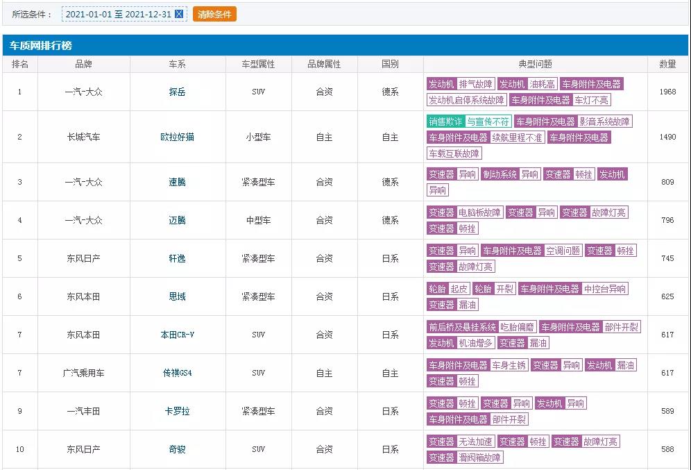Click the 车身附件及电器 车灯不亮 tag

click(x=560, y=100)
